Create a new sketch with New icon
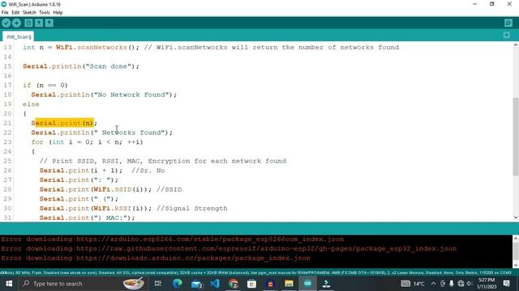Screen dimensions: 519x291 coord(28,23)
